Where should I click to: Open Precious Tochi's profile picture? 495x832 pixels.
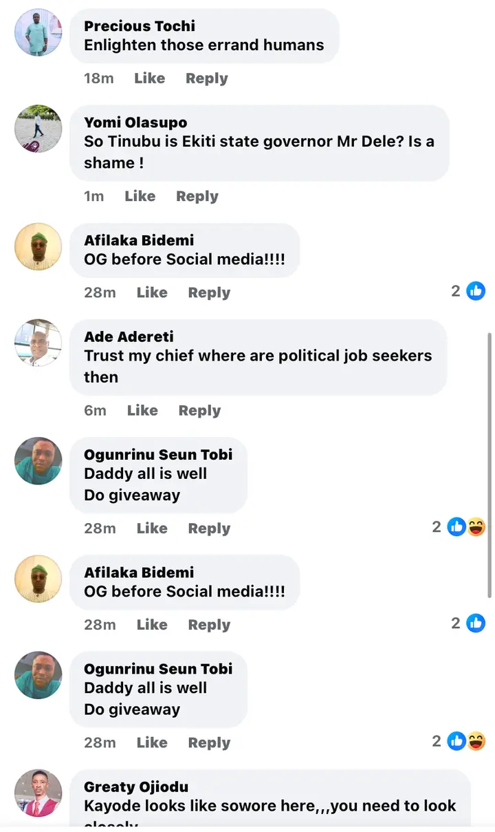click(x=38, y=32)
